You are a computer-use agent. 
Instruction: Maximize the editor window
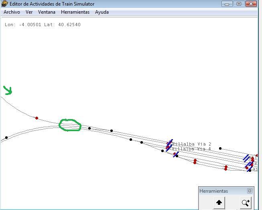(239, 4)
